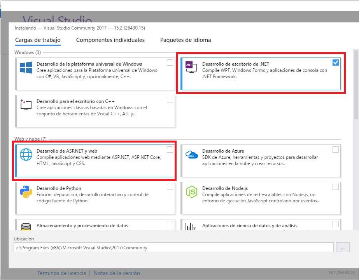Open the Paquetes de idioma tab
Screen dimensions: 359x280
pyautogui.click(x=185, y=40)
